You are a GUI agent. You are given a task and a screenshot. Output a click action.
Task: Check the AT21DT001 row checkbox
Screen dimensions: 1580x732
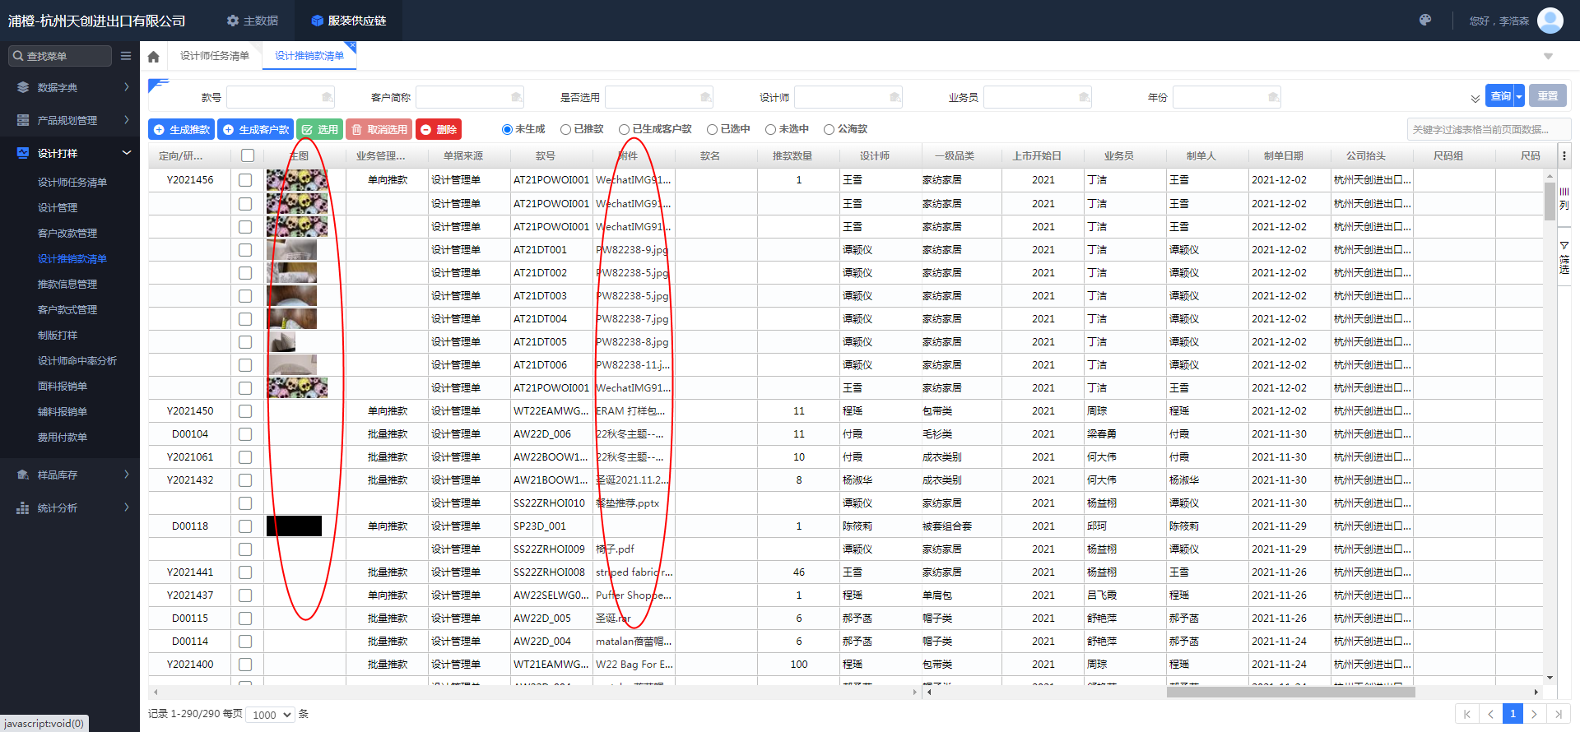[x=245, y=249]
